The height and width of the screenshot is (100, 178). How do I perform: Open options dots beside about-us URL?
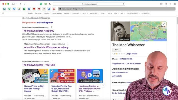[68, 44]
